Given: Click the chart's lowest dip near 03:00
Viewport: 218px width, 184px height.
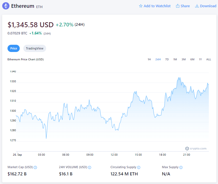Looking at the screenshot, I should 46,138.
